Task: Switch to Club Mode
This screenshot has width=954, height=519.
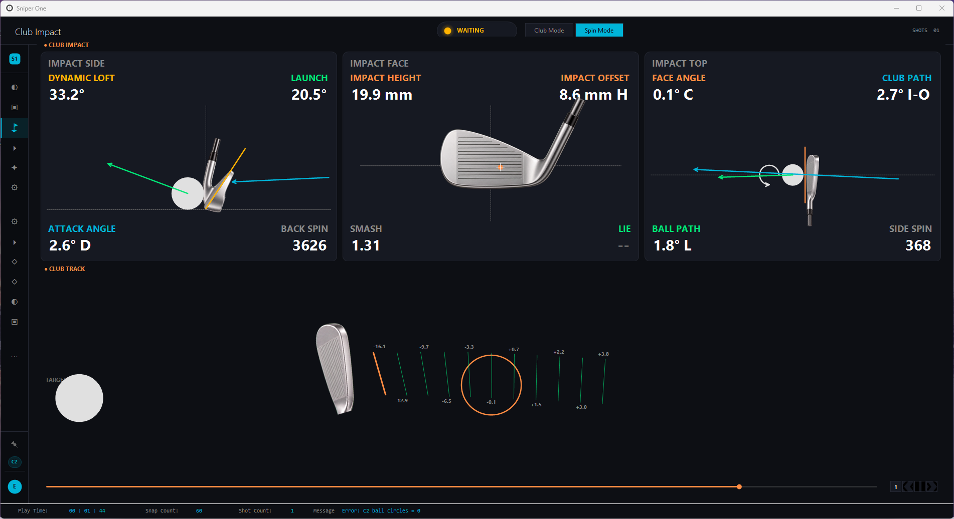Action: pyautogui.click(x=549, y=30)
